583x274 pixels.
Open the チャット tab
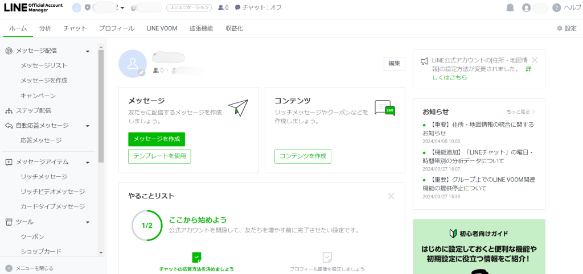(75, 28)
